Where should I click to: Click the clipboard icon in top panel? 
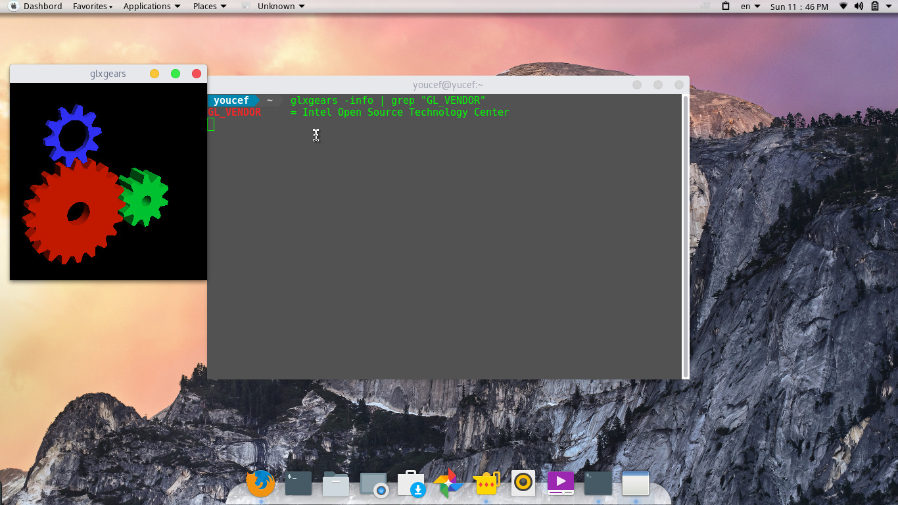point(726,6)
